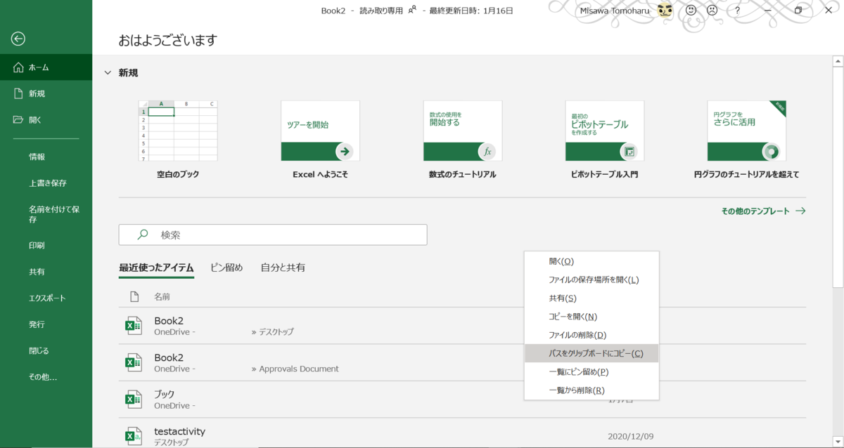Open the 共有 sidebar page
Viewport: 844px width, 448px height.
46,271
